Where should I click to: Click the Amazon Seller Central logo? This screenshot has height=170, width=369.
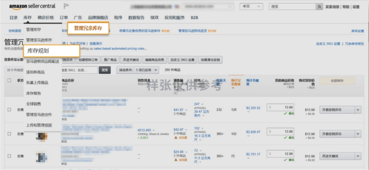coord(32,6)
